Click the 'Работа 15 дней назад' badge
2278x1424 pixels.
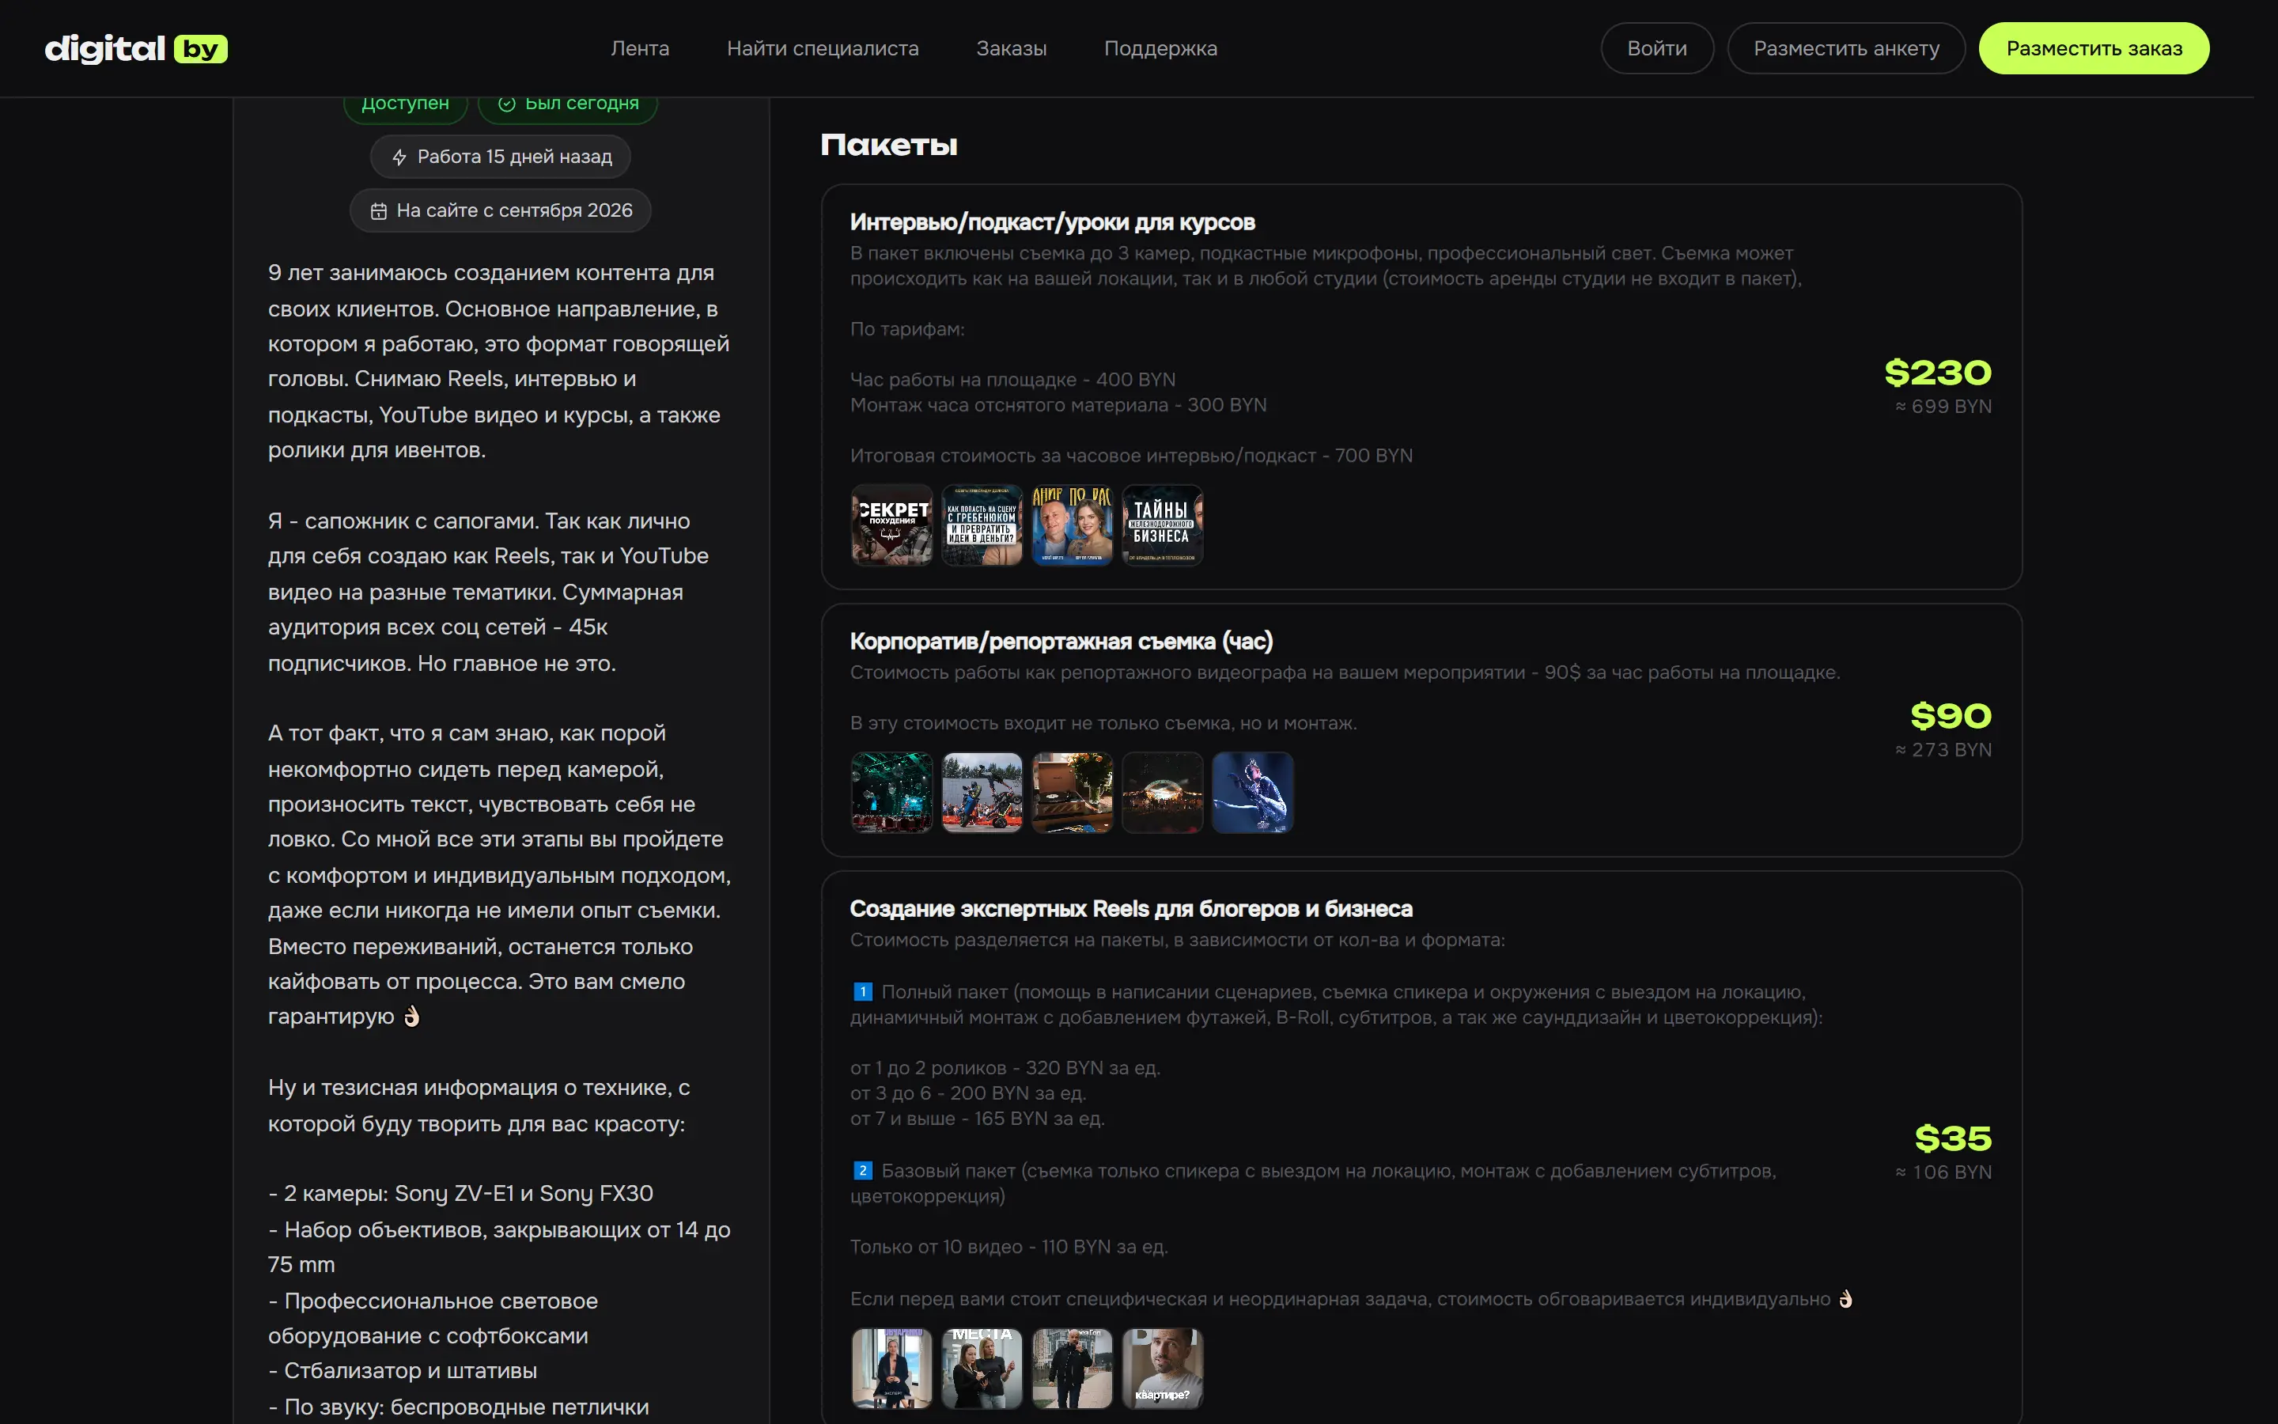tap(500, 157)
